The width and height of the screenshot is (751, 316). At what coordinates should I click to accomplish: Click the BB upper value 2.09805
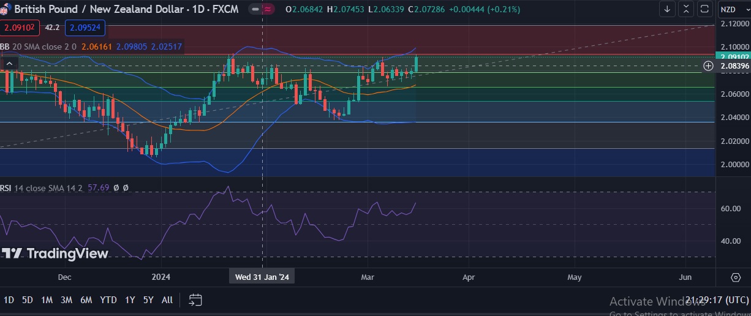point(130,47)
